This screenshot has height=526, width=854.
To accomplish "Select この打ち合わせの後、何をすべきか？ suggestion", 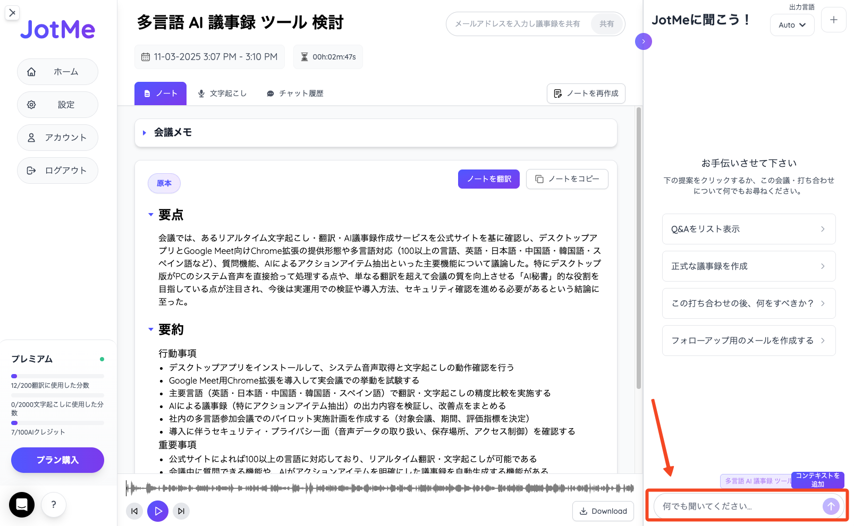I will pos(749,303).
